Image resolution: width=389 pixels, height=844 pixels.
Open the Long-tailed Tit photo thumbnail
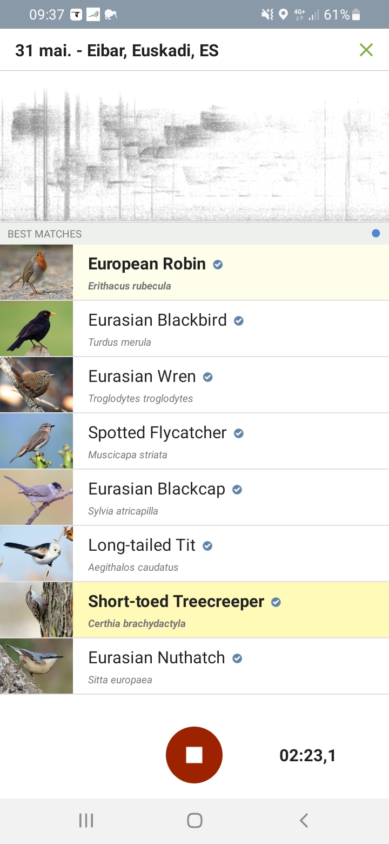(x=36, y=553)
